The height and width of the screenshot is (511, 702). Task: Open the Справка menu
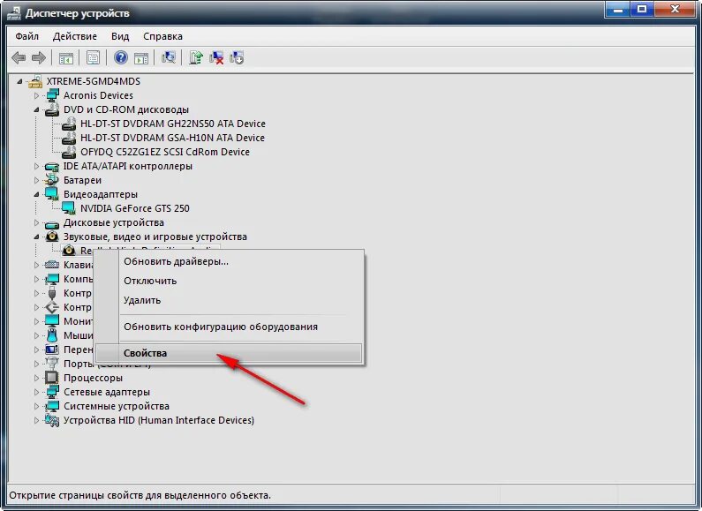[x=162, y=36]
